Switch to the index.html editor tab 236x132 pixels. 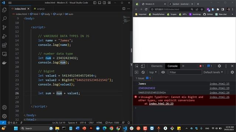[x=20, y=9]
